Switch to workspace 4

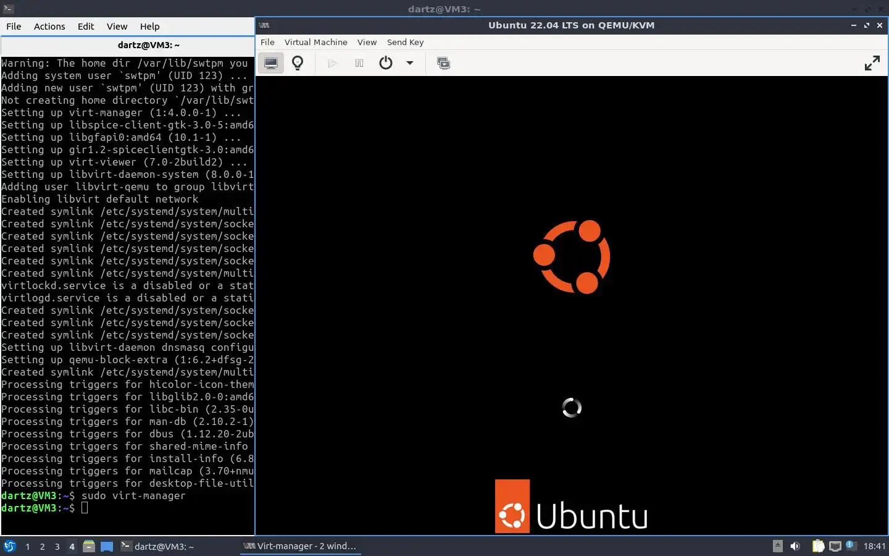[x=72, y=547]
